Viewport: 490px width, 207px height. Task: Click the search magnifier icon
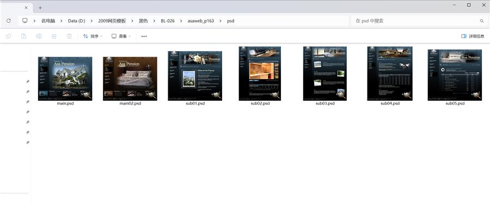(x=482, y=21)
